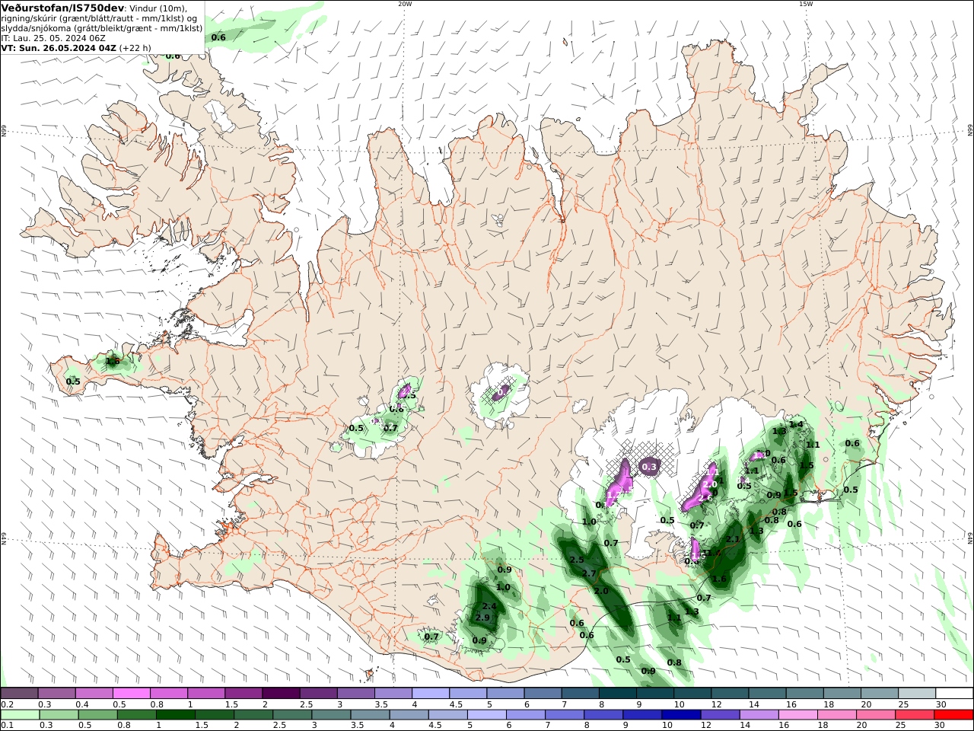The height and width of the screenshot is (731, 974).
Task: Click the Veðurstofan/IS750dev title text
Action: pyautogui.click(x=62, y=7)
